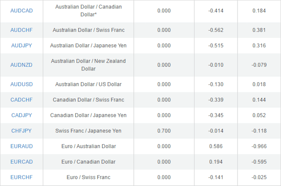Click the 0.381 value in AUDCHF row
The height and width of the screenshot is (186, 281).
click(259, 30)
